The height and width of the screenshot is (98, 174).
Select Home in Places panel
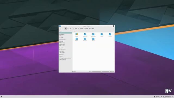pyautogui.click(x=66, y=33)
